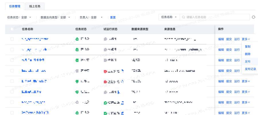Click 编辑 in the sixth task row
Image resolution: width=258 pixels, height=115 pixels.
pos(221,92)
